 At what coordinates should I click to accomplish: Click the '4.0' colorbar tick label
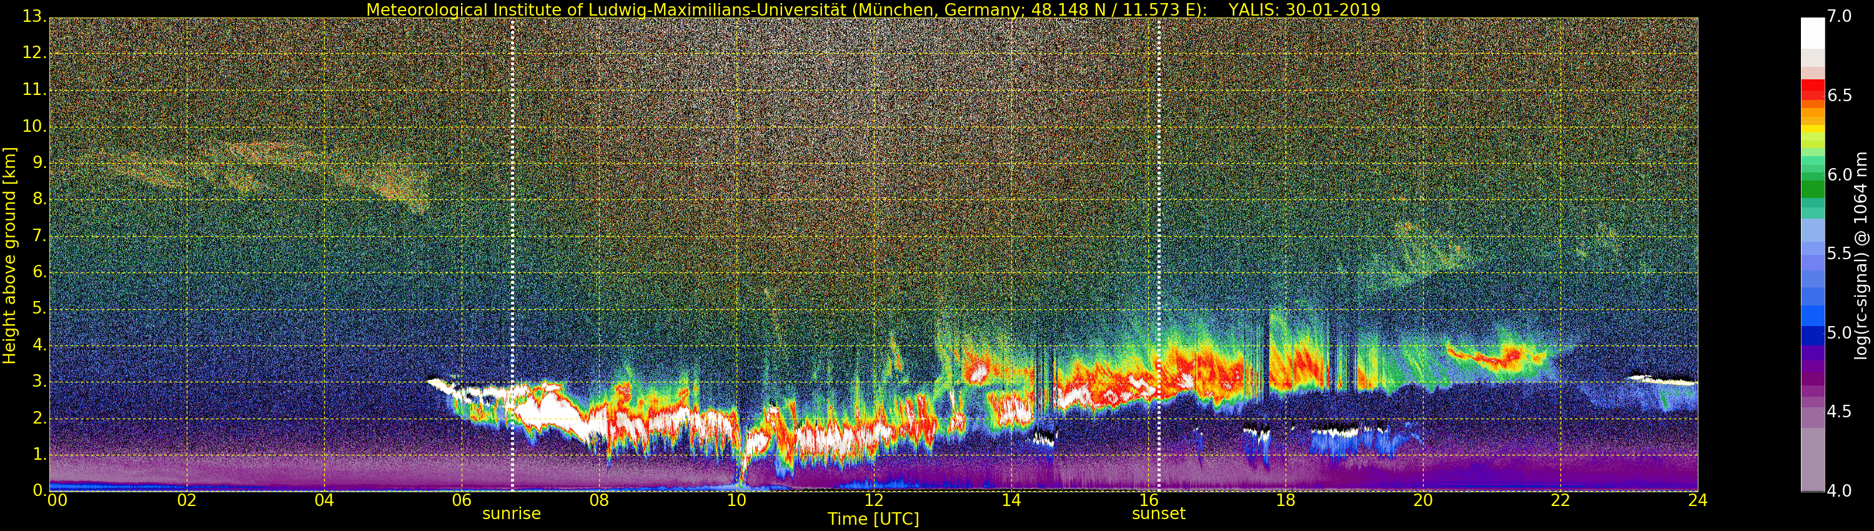[1839, 491]
